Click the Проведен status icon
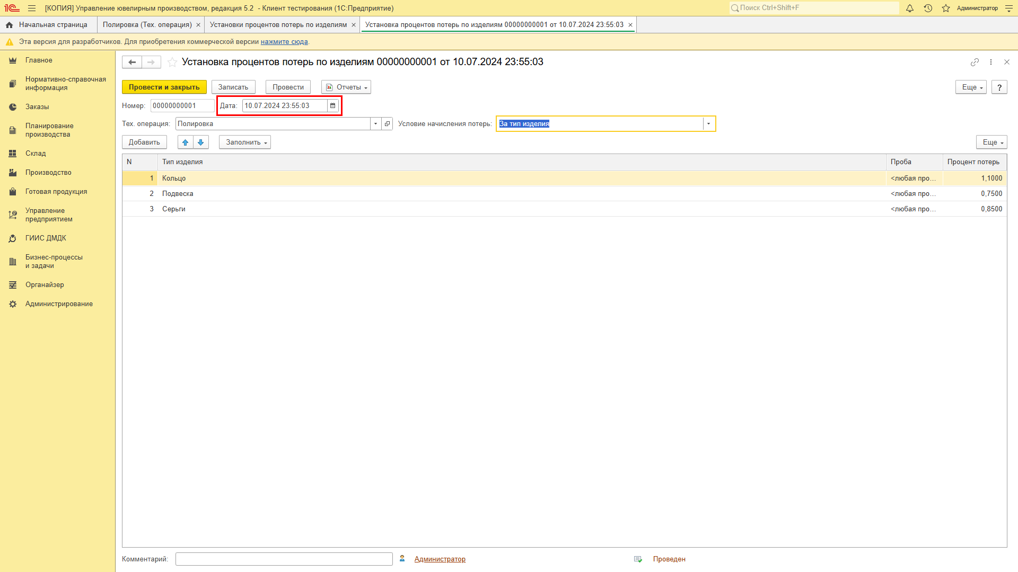 coord(638,559)
